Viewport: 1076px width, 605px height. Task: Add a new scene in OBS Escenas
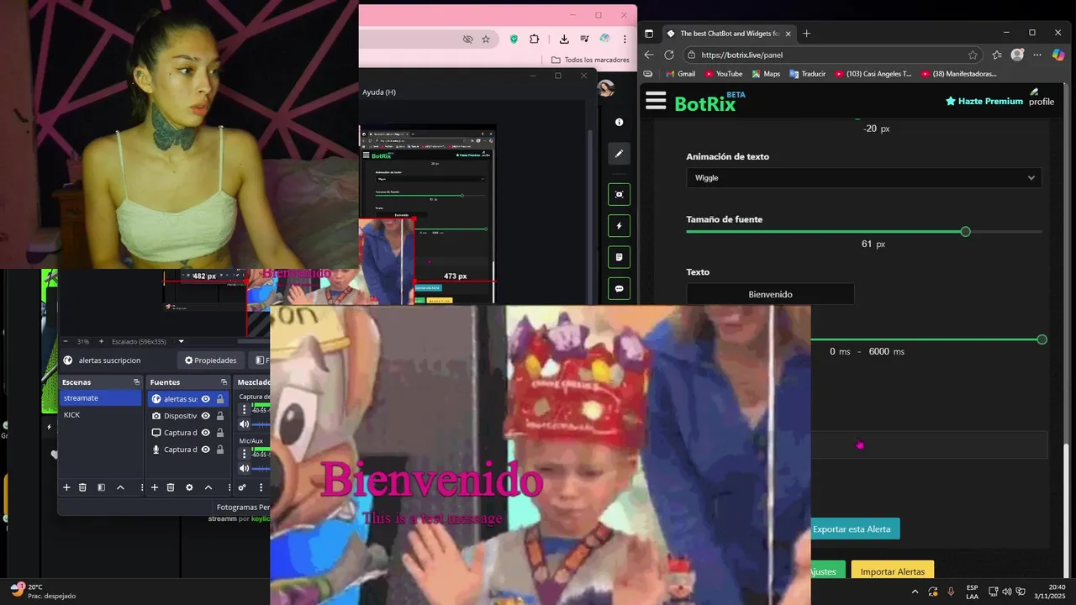tap(66, 487)
